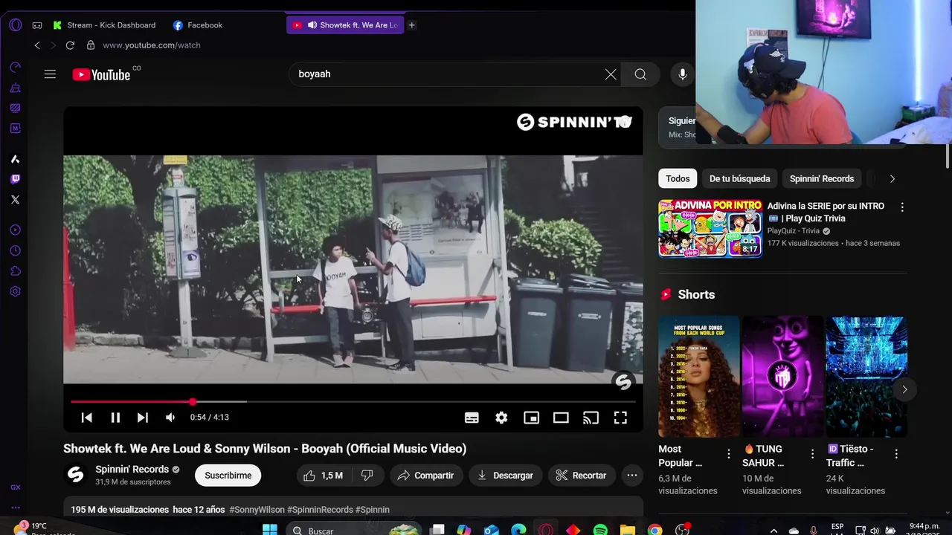The width and height of the screenshot is (952, 535).
Task: Mute the video with speaker icon
Action: coord(170,418)
